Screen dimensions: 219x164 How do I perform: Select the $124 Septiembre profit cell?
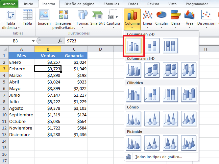click(74, 115)
